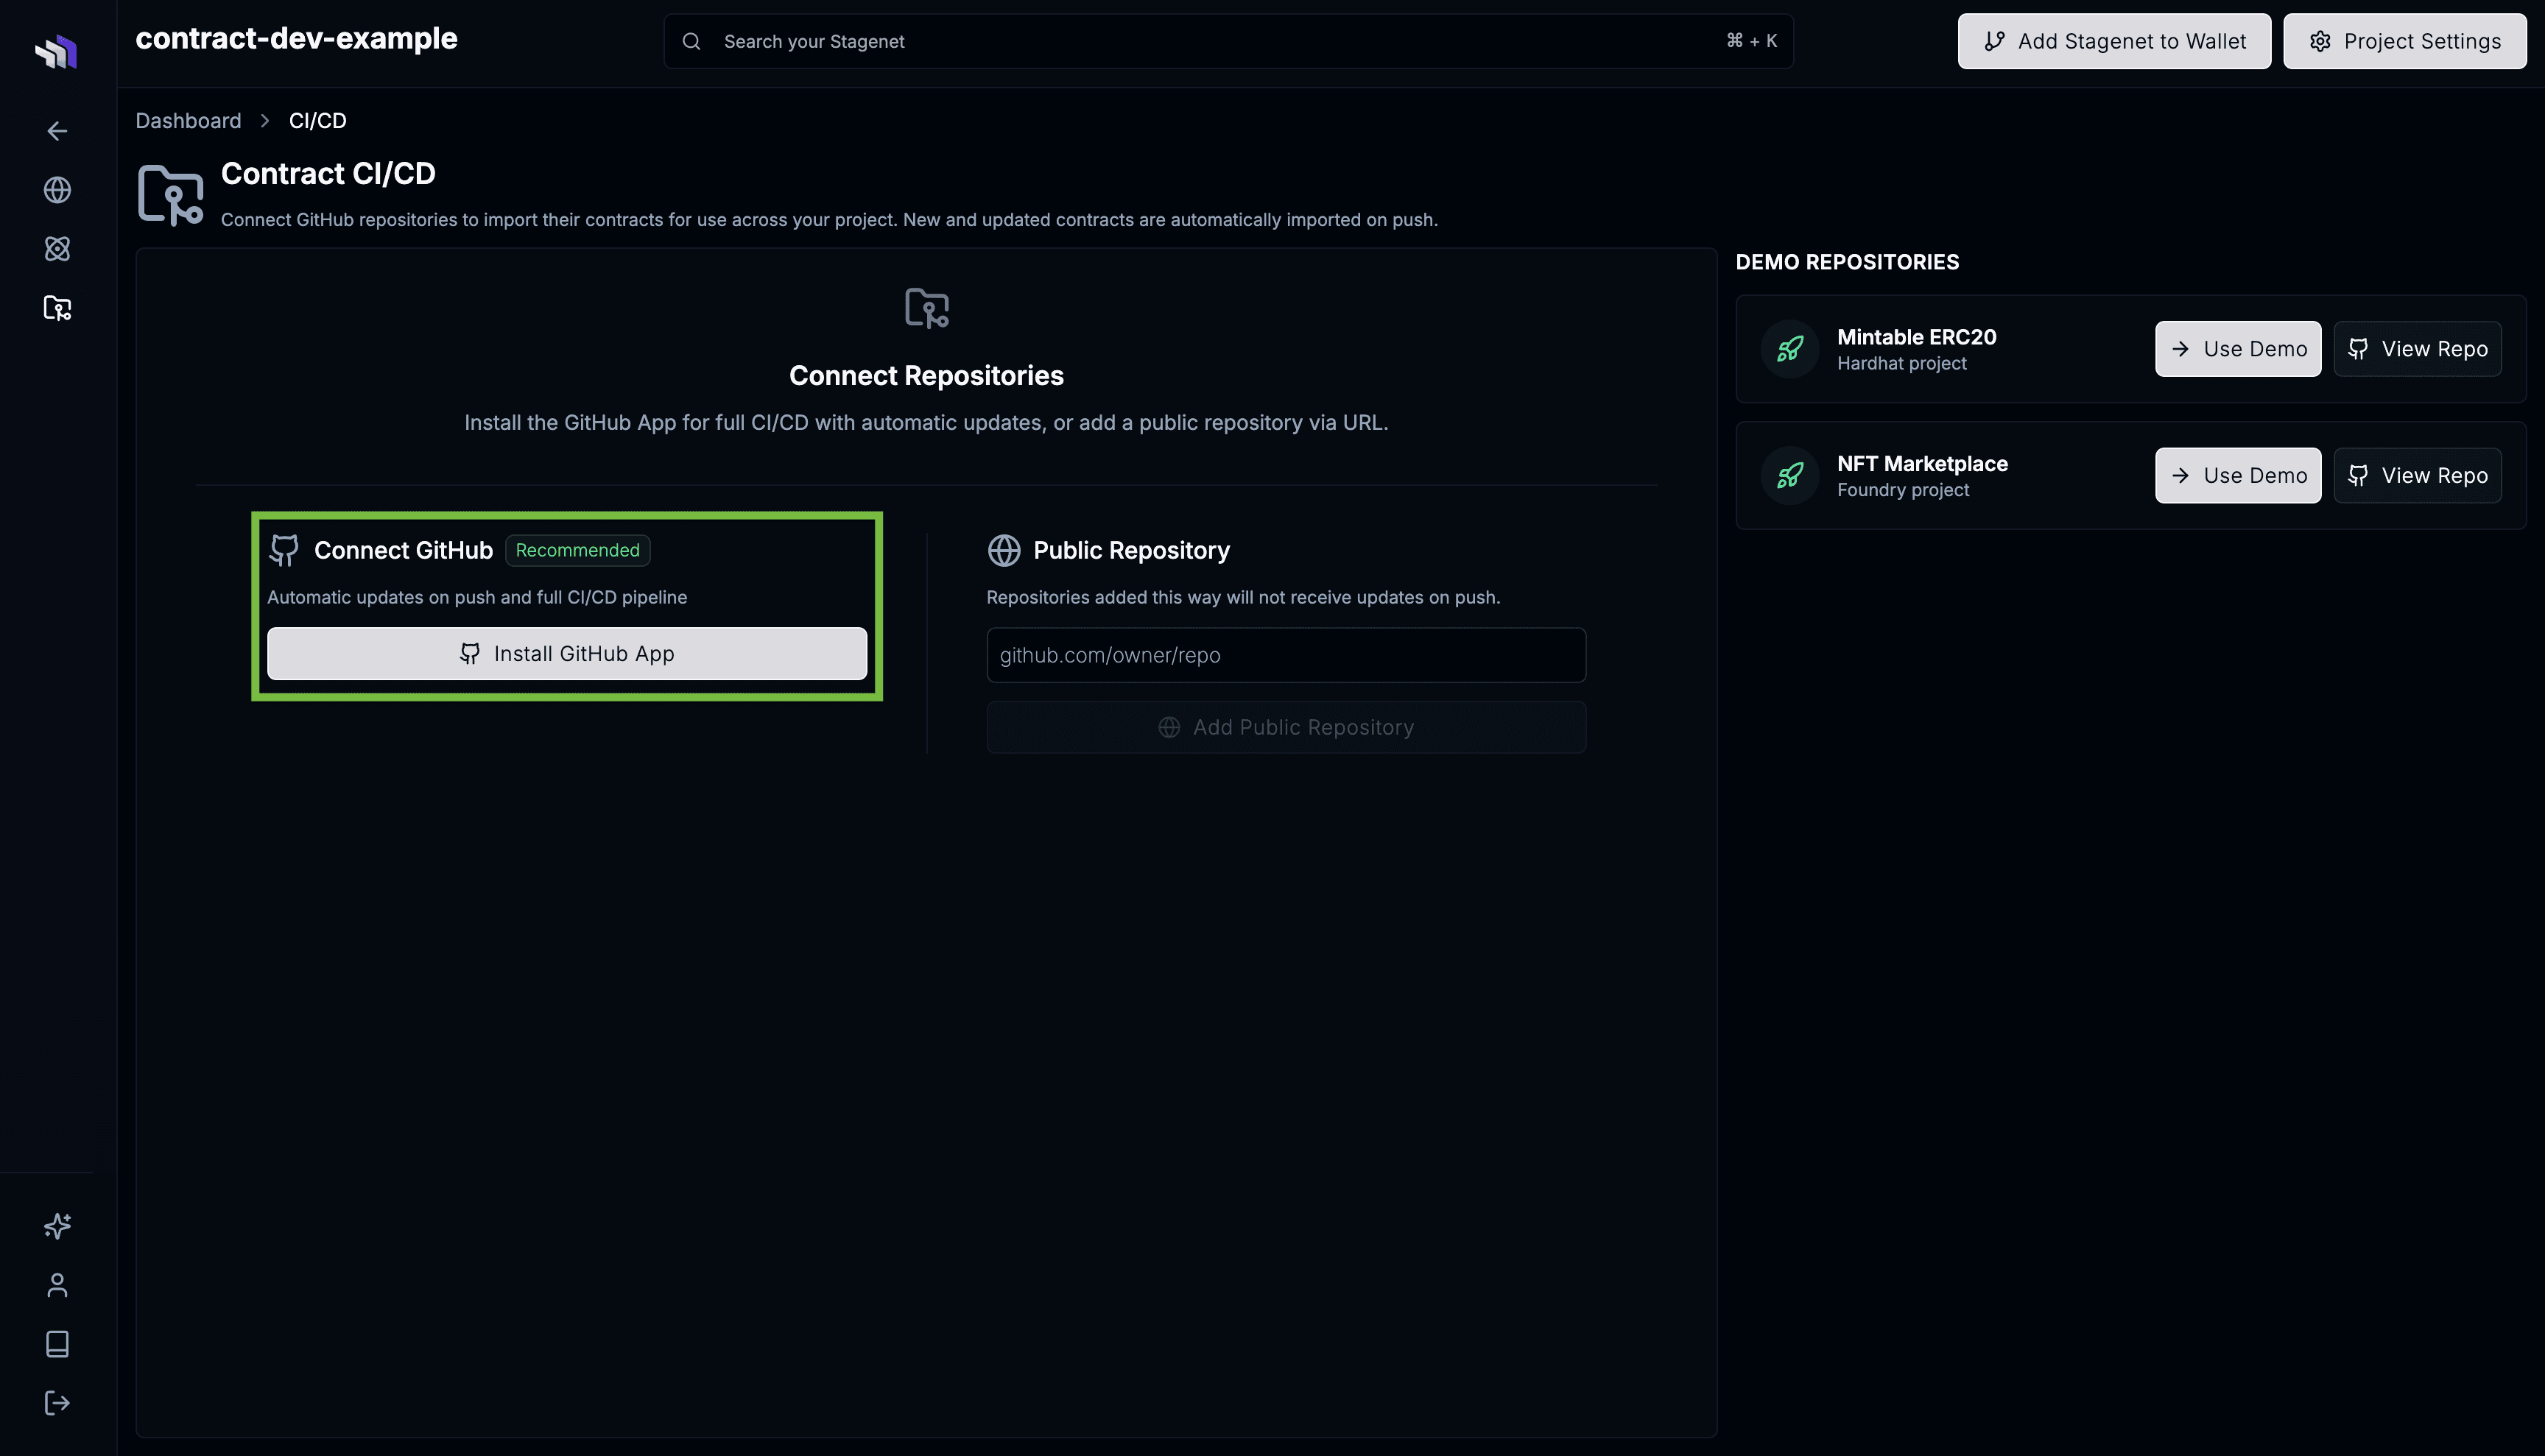View Repo for NFT Marketplace
The width and height of the screenshot is (2545, 1456).
coord(2417,475)
